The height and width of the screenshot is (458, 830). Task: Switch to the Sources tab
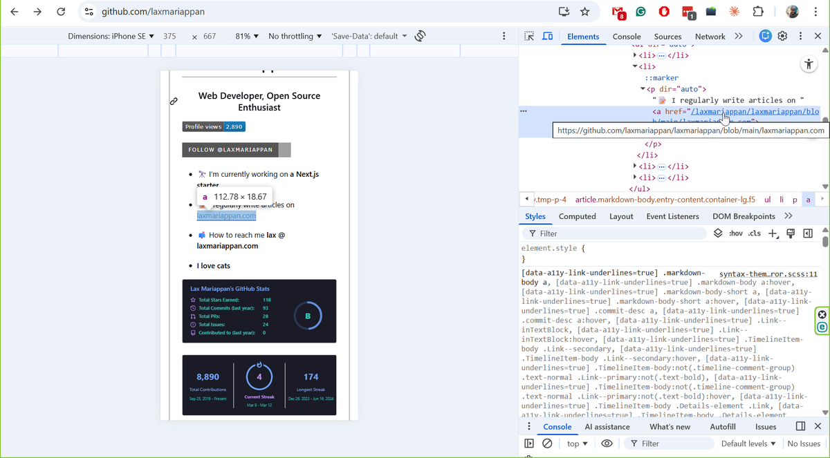pyautogui.click(x=667, y=37)
